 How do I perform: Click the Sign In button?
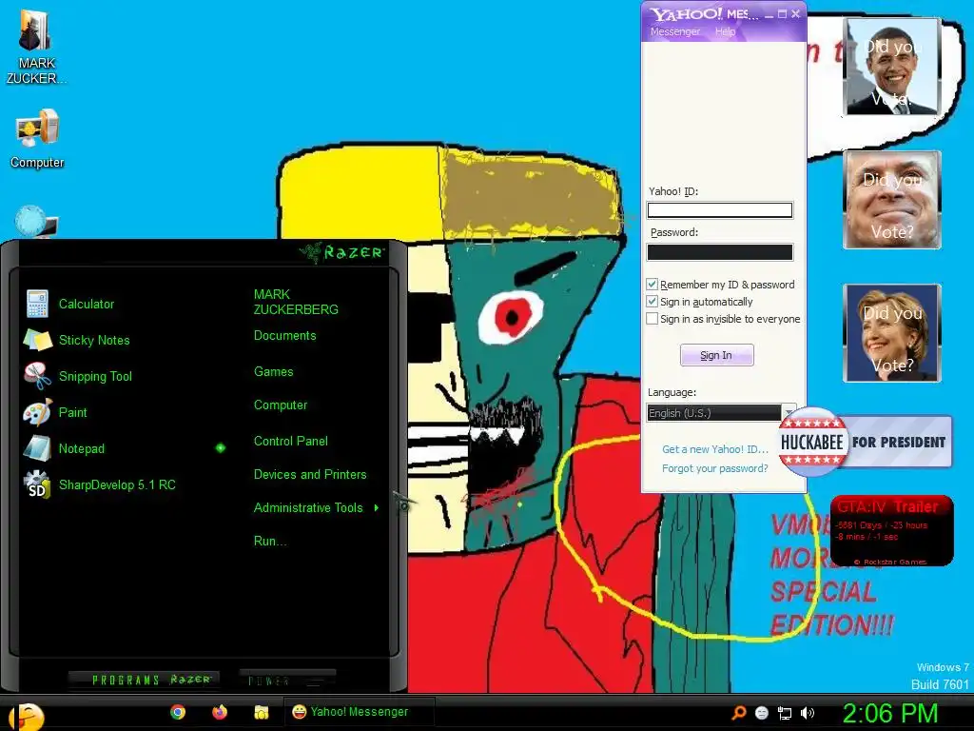tap(717, 355)
